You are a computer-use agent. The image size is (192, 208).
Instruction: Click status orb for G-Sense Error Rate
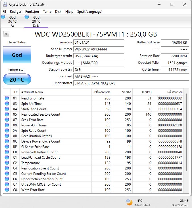(x=7, y=147)
